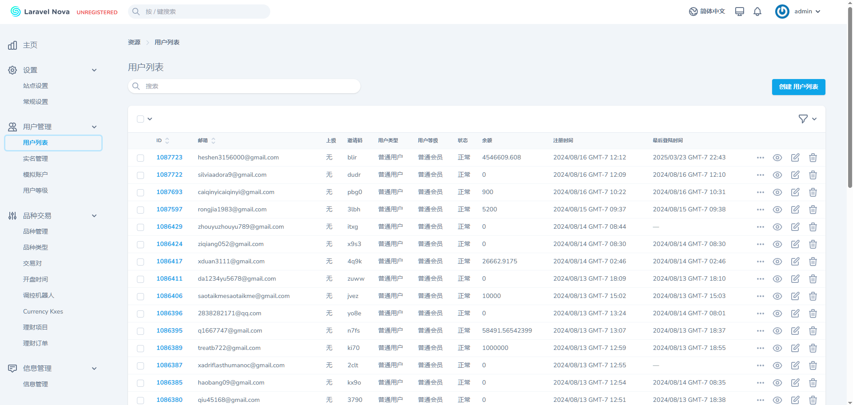Click the 搜索 field above the user table
Screen dimensions: 853x405
(244, 86)
